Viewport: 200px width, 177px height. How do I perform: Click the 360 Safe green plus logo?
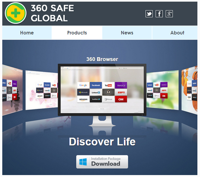pos(16,13)
